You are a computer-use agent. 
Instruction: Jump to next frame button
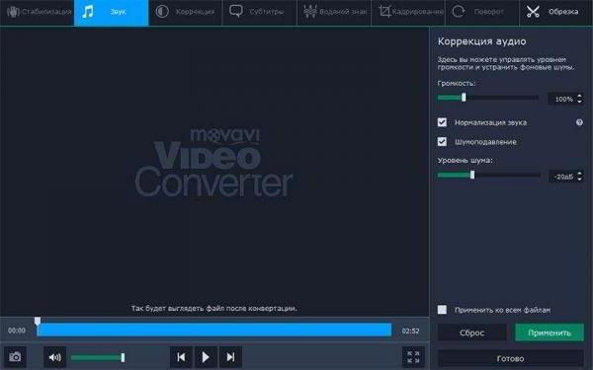click(x=230, y=357)
